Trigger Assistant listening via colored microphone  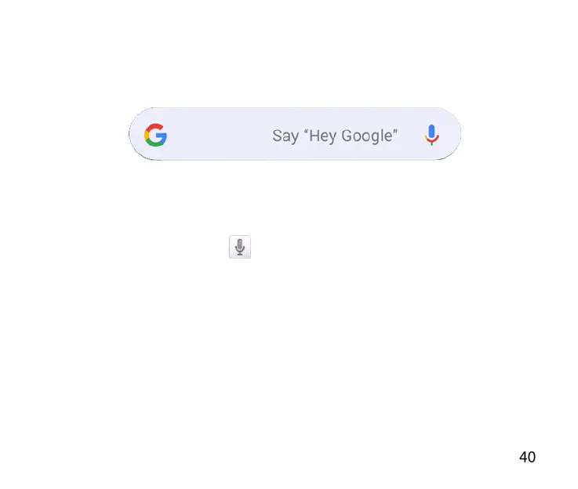point(431,135)
